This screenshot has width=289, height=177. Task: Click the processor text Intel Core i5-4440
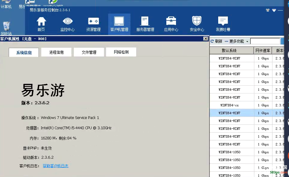tap(76, 128)
